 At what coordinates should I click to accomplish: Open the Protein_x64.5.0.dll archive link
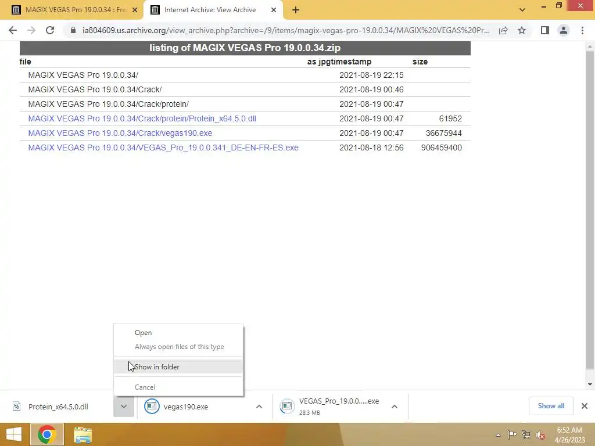142,118
